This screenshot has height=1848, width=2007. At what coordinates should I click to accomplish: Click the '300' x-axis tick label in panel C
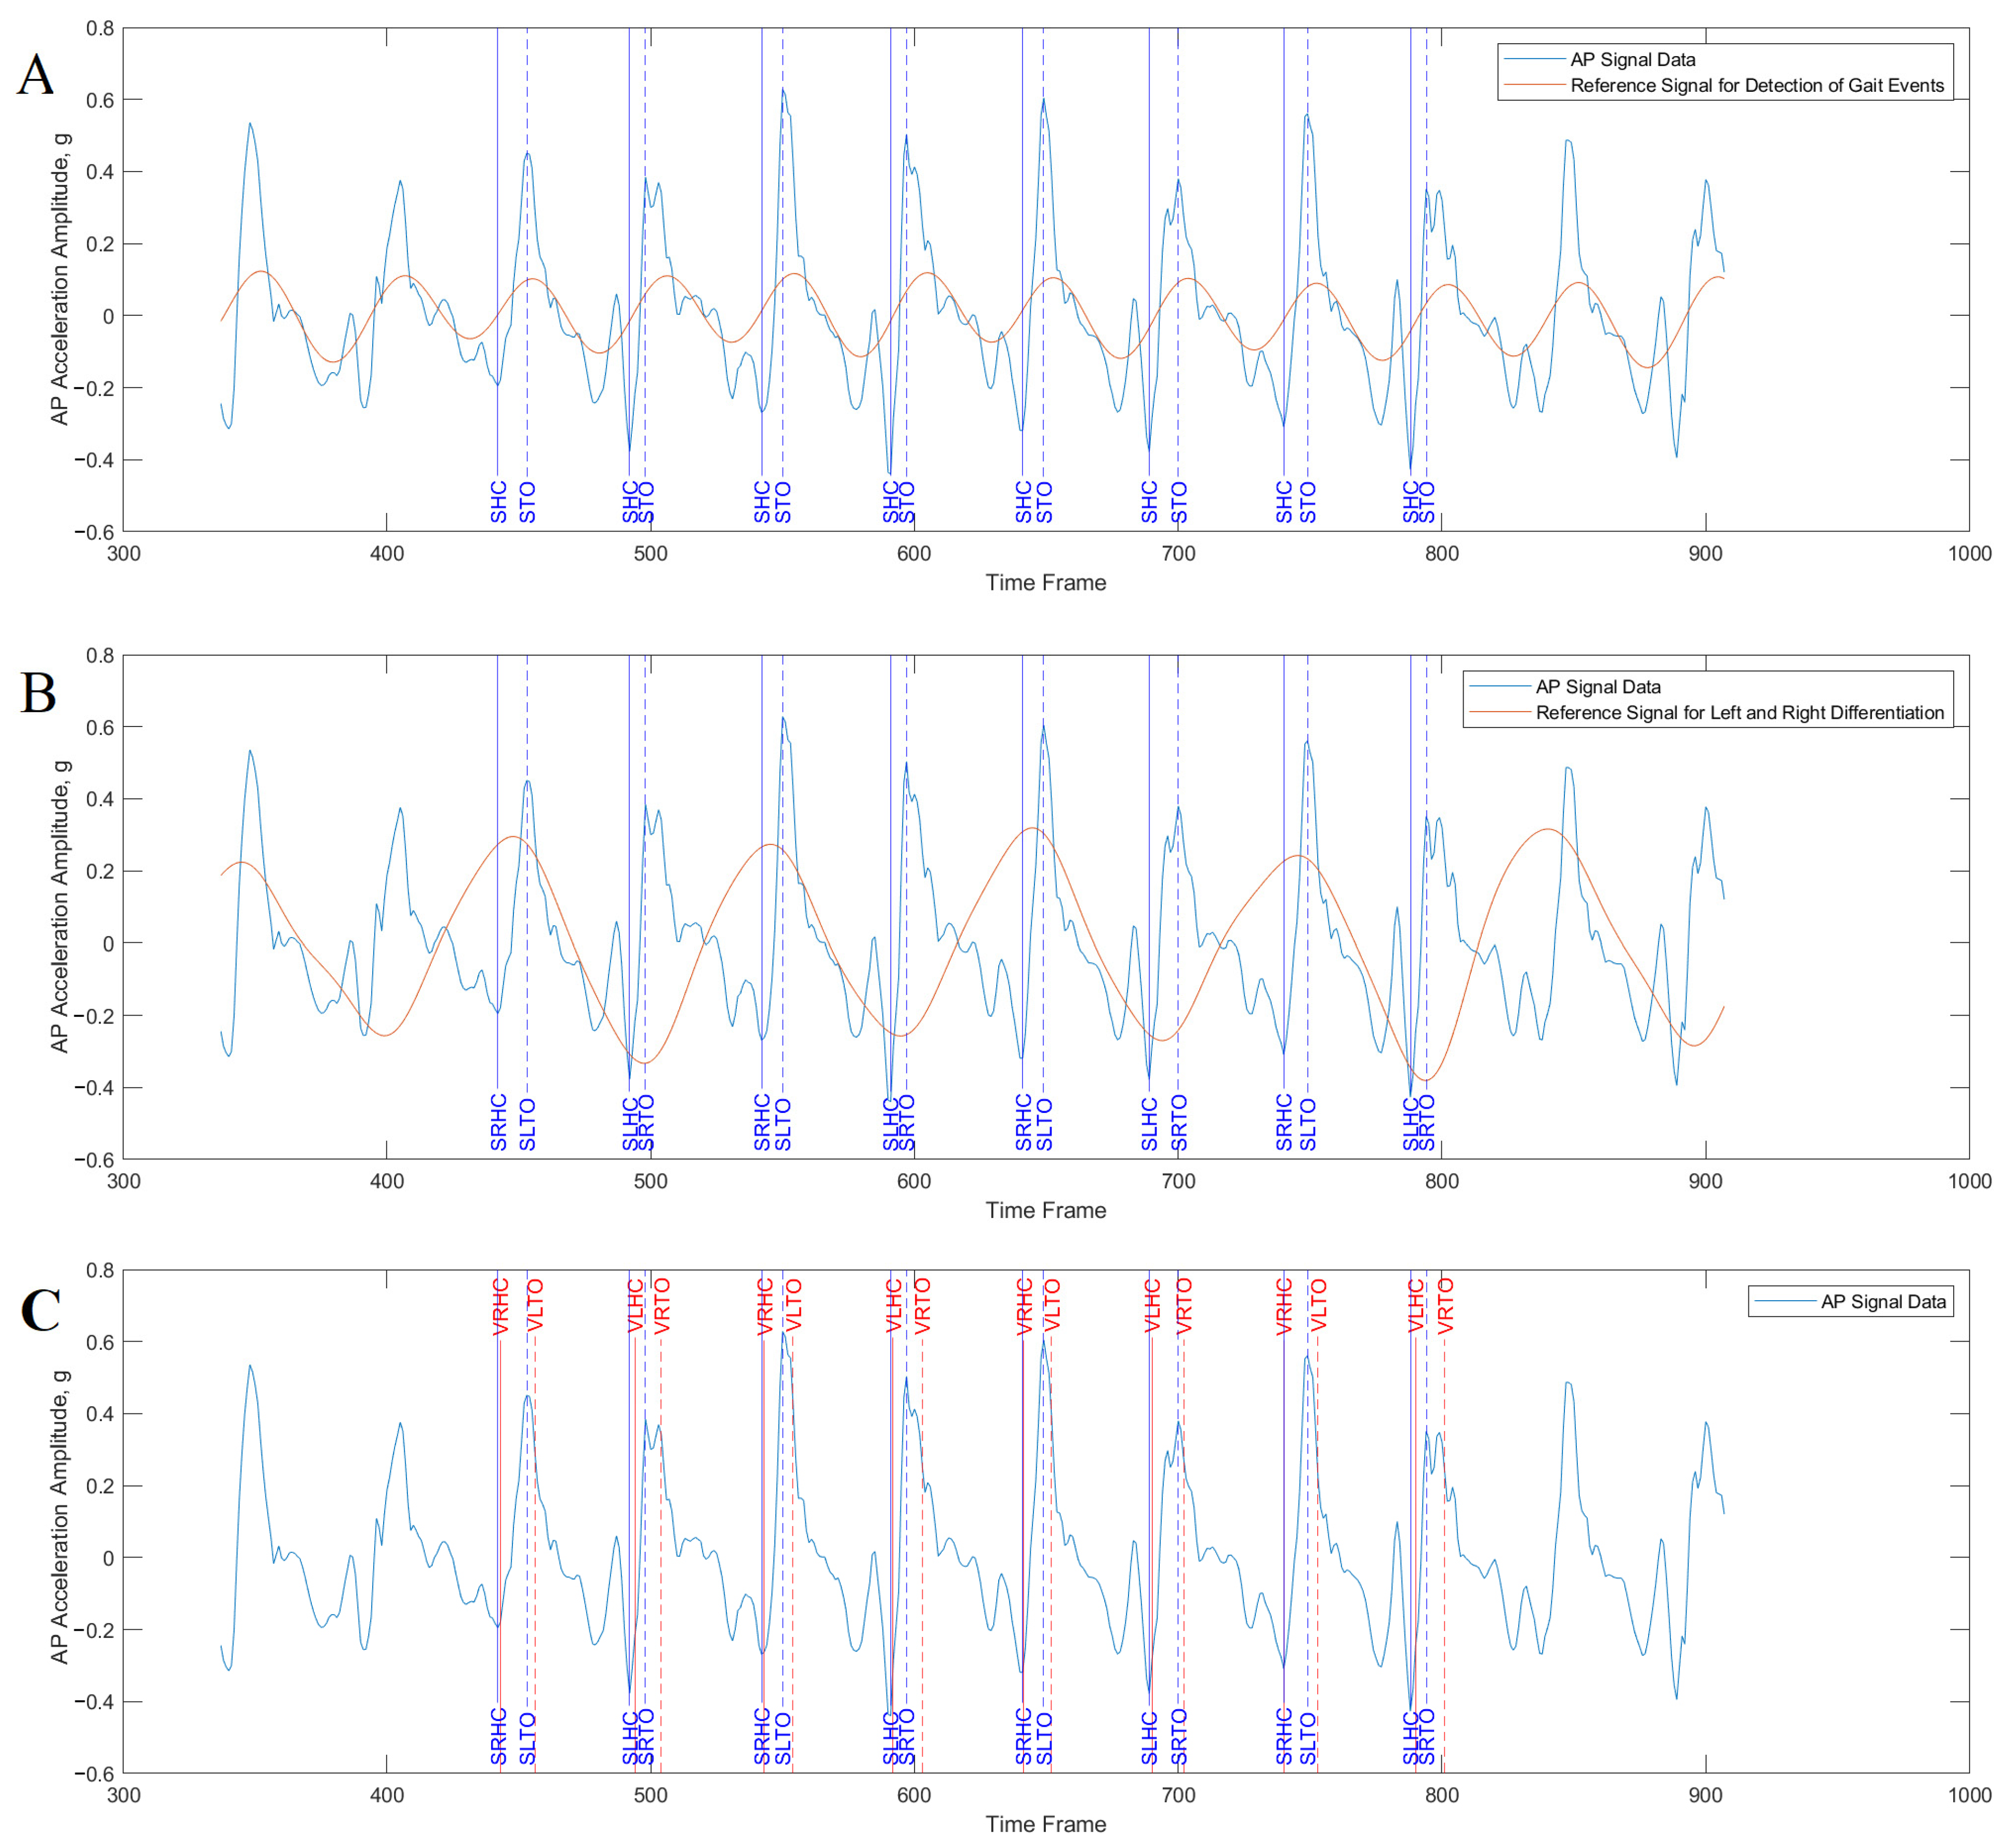(x=124, y=1795)
